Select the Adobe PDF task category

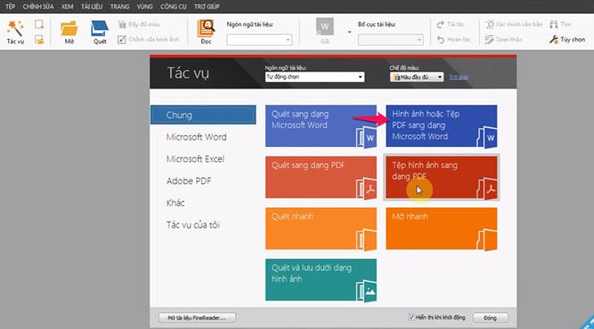[x=189, y=181]
